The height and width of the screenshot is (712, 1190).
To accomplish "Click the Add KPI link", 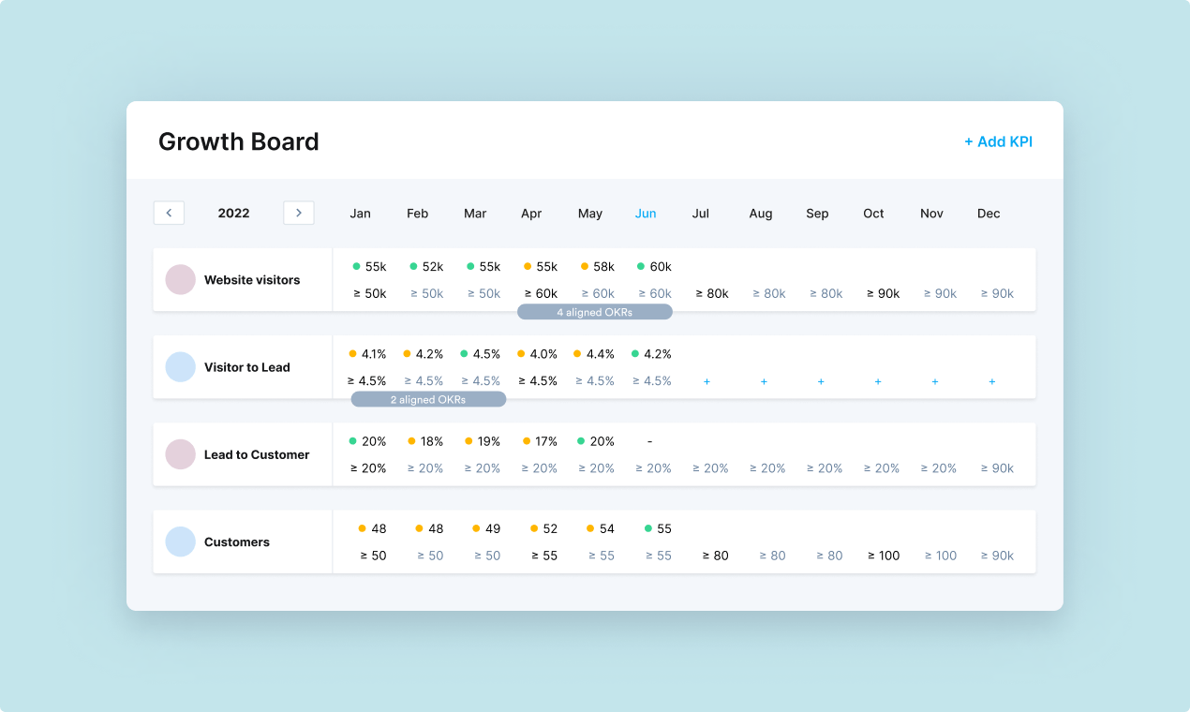I will click(x=998, y=141).
